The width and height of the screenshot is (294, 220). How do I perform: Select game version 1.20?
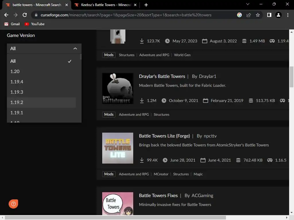tap(41, 71)
